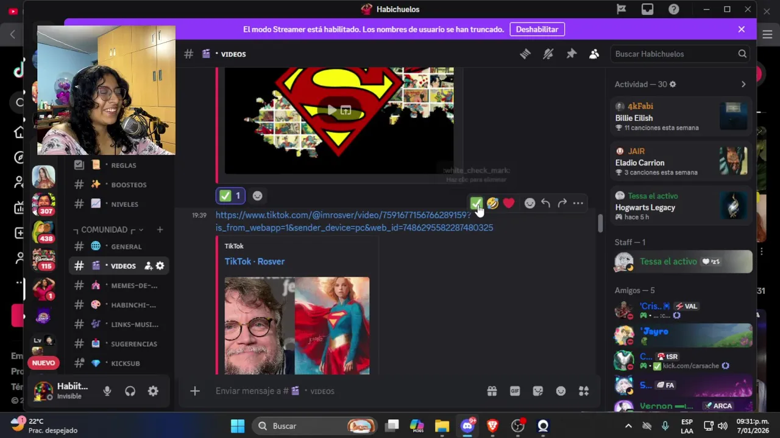Screen dimensions: 780x438
Task: Open the HABINCHI-... channel
Action: tap(120, 305)
